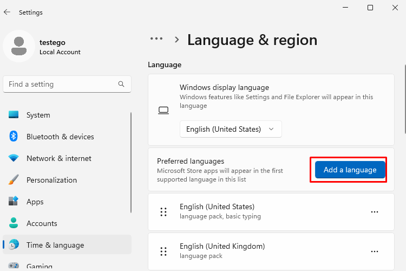Focus the Find a setting field
Screen dimensions: 406x271
(67, 84)
